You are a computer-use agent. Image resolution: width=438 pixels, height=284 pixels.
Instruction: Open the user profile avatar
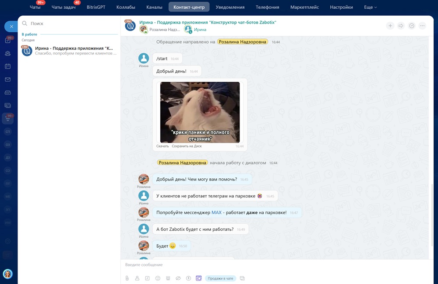coord(8,274)
